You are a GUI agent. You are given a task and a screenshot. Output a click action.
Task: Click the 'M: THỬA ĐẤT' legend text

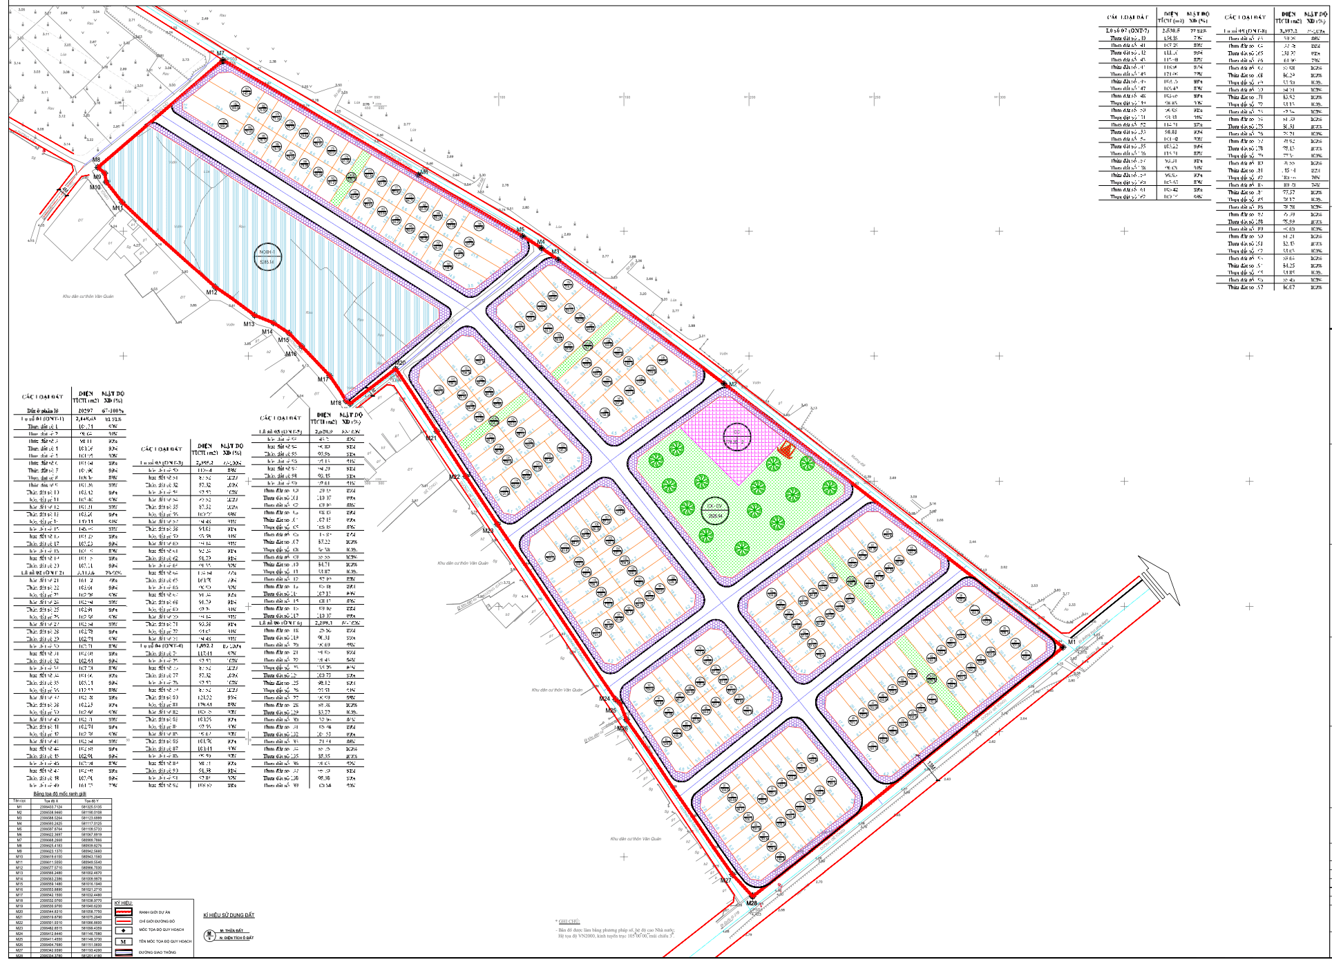pyautogui.click(x=231, y=931)
